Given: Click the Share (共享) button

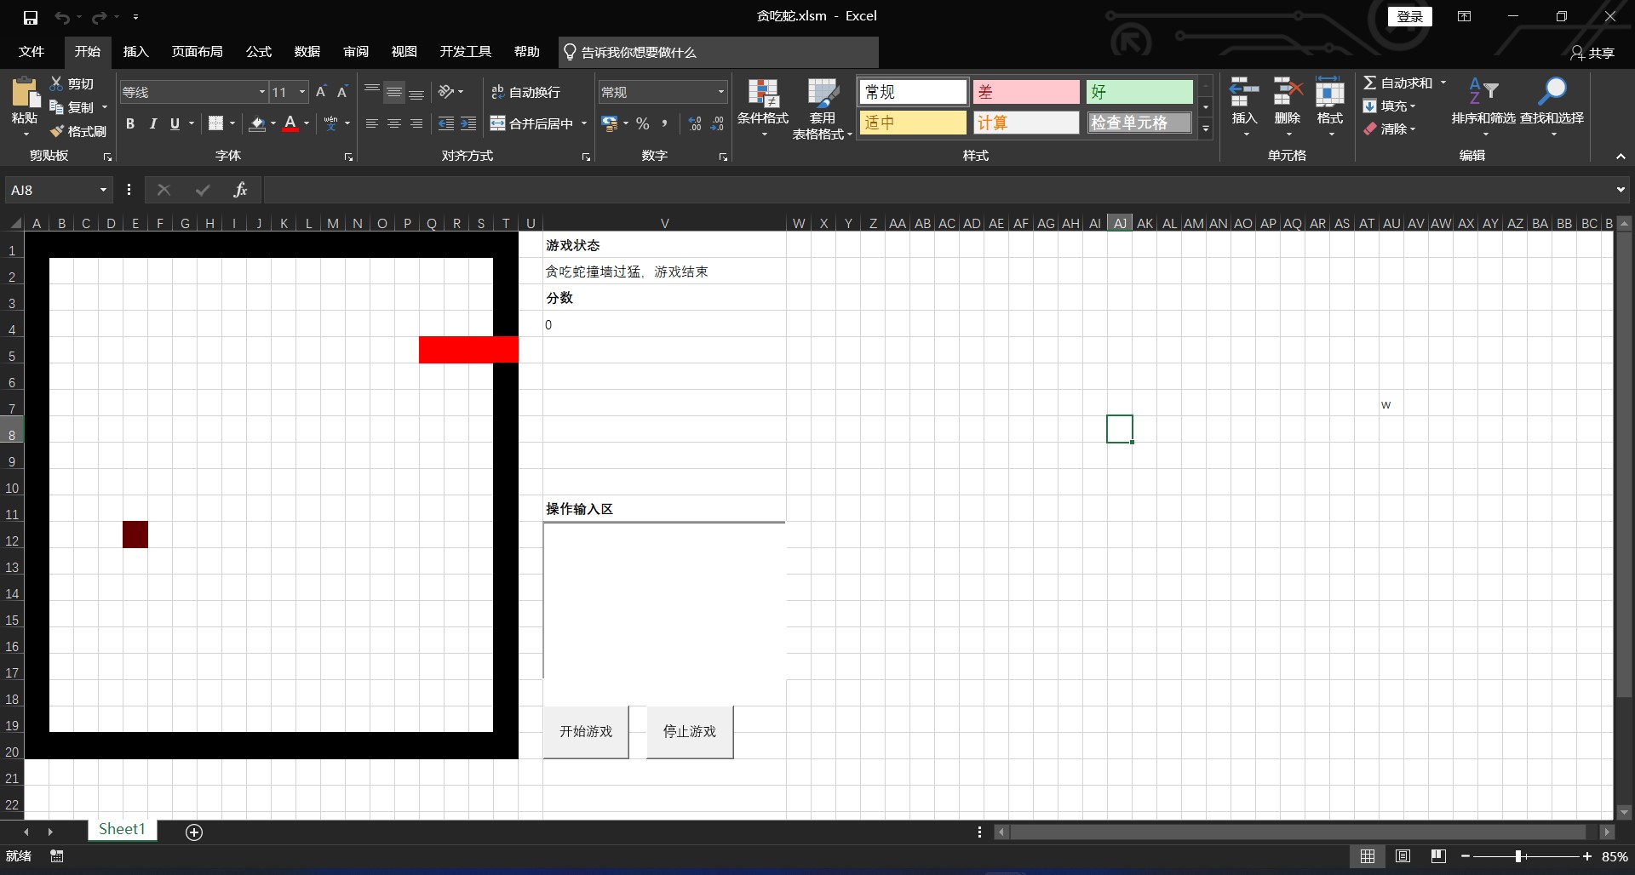Looking at the screenshot, I should click(1592, 53).
